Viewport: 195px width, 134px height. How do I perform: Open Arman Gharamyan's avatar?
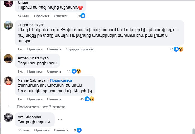8,59
